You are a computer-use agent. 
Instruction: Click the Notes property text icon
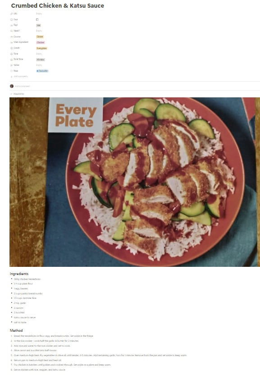[x=11, y=65]
